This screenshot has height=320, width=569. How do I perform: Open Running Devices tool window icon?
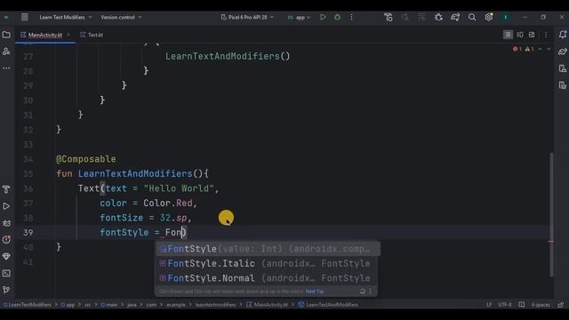point(563,85)
